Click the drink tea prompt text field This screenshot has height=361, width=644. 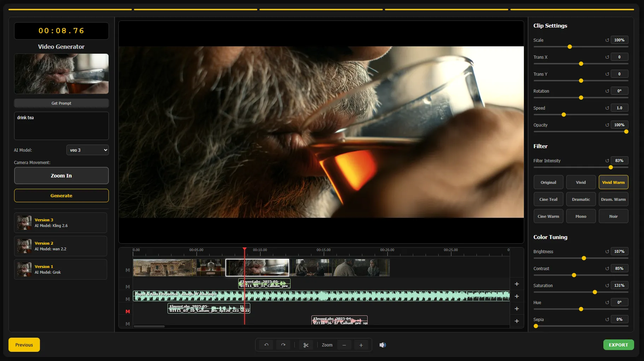tap(61, 126)
